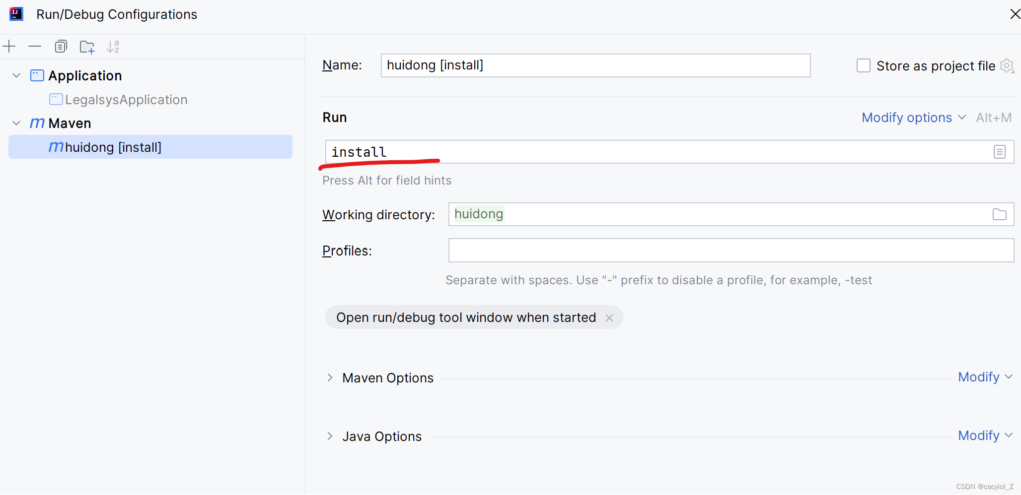Screen dimensions: 1021x495
Task: Select the LegalsysApplication configuration
Action: click(126, 99)
